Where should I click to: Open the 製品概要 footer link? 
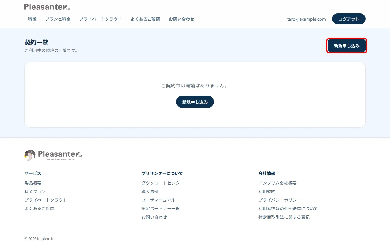[33, 183]
